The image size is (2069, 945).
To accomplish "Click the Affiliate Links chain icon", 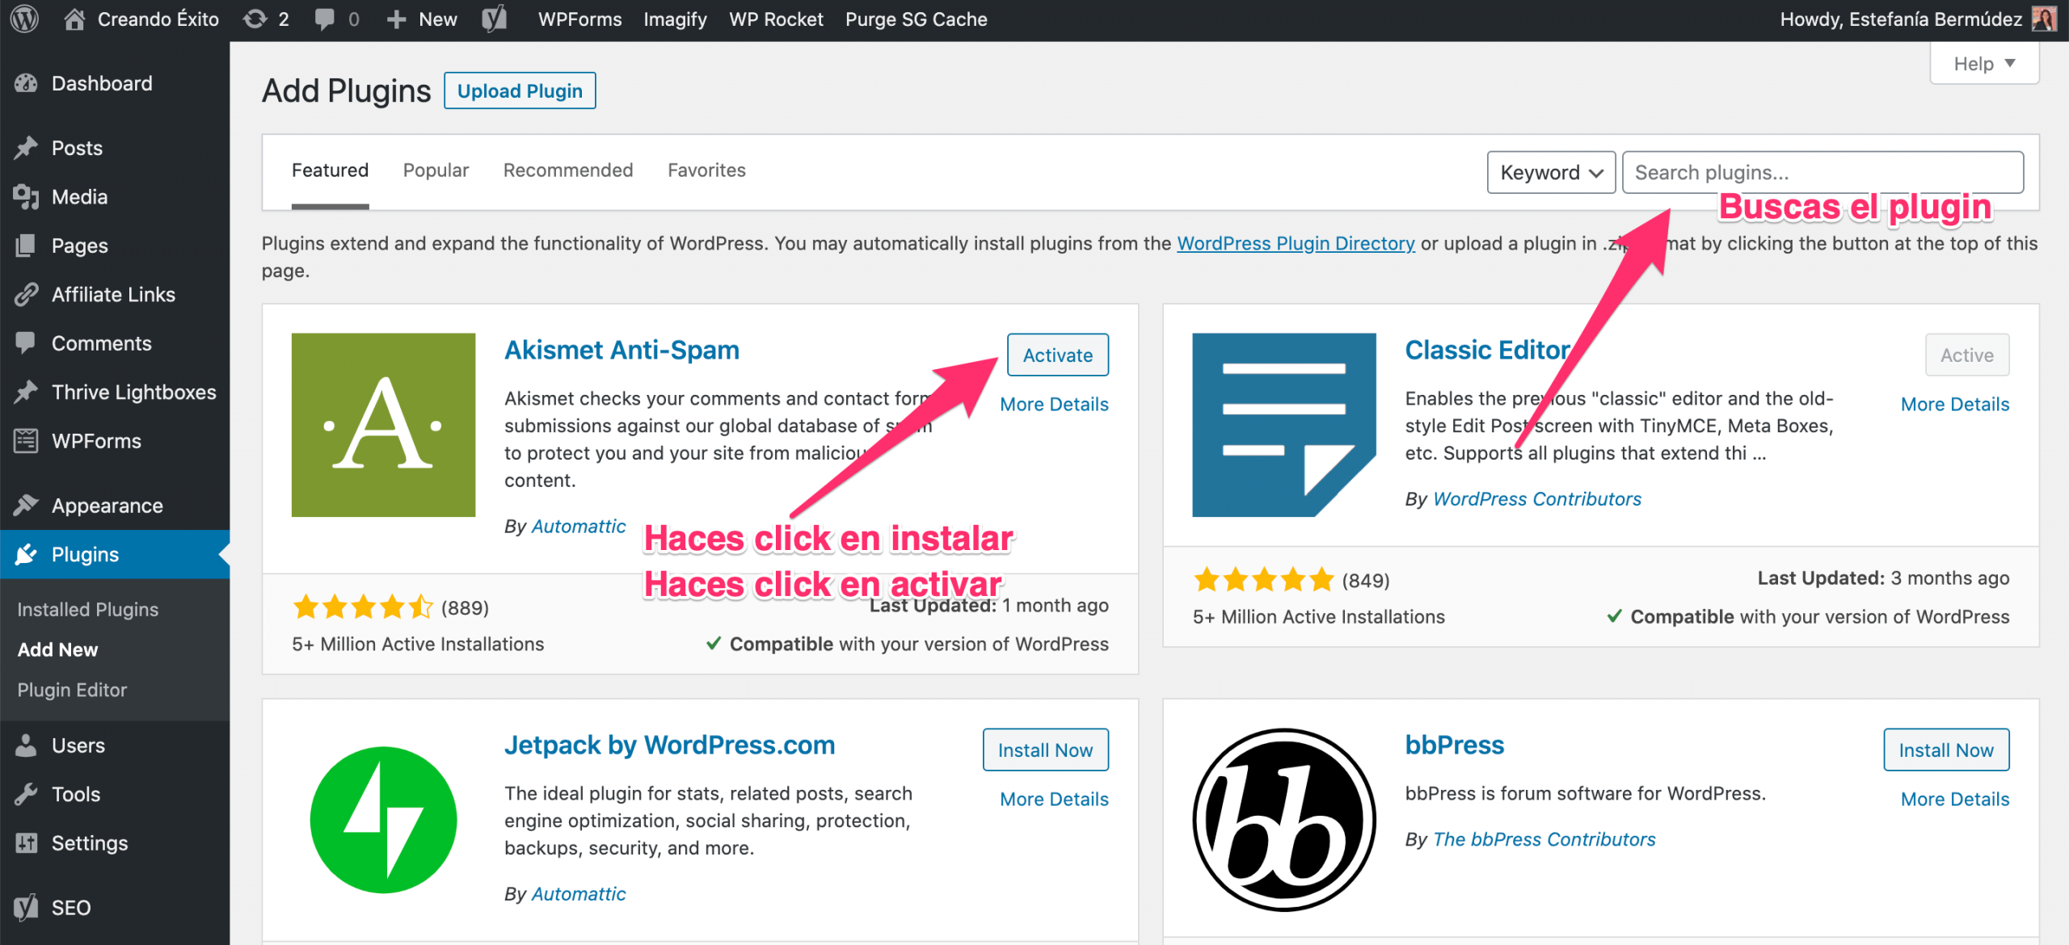I will tap(26, 294).
